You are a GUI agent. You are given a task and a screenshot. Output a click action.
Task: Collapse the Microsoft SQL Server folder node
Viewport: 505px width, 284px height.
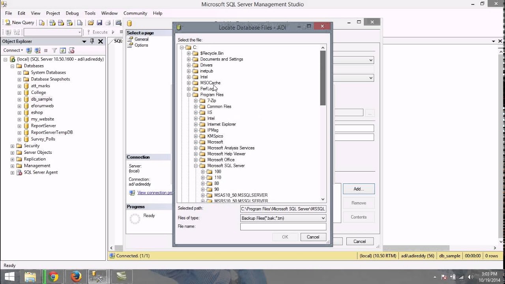point(196,166)
